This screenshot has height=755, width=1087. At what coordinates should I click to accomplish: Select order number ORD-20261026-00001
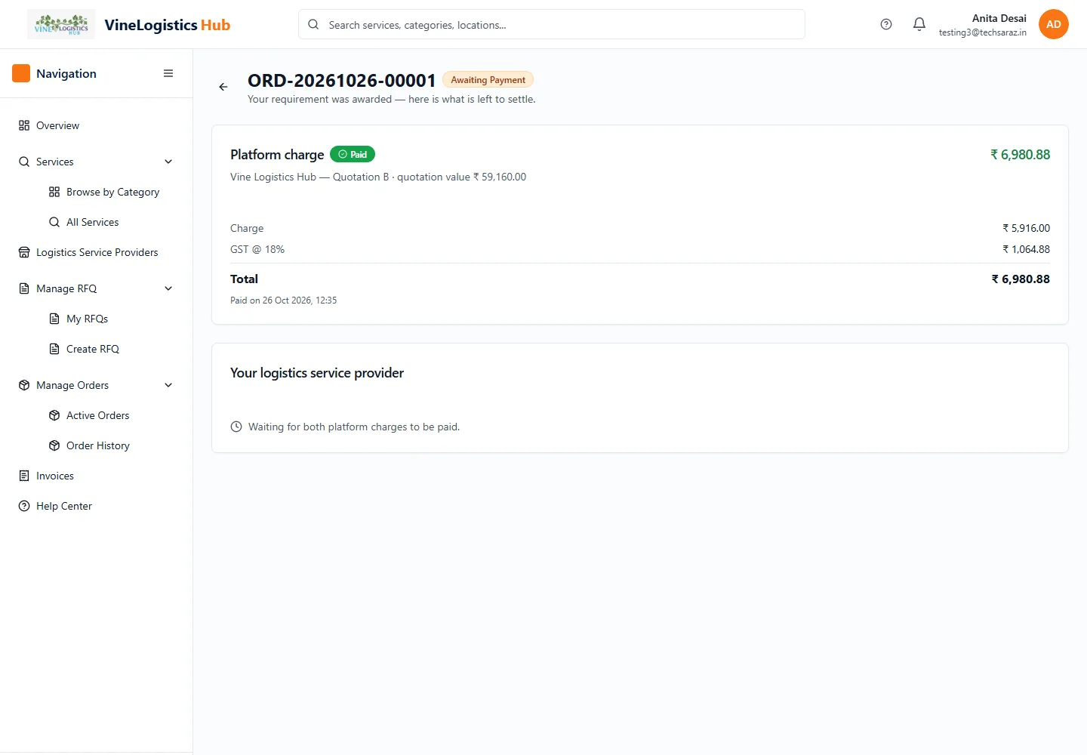(x=342, y=80)
